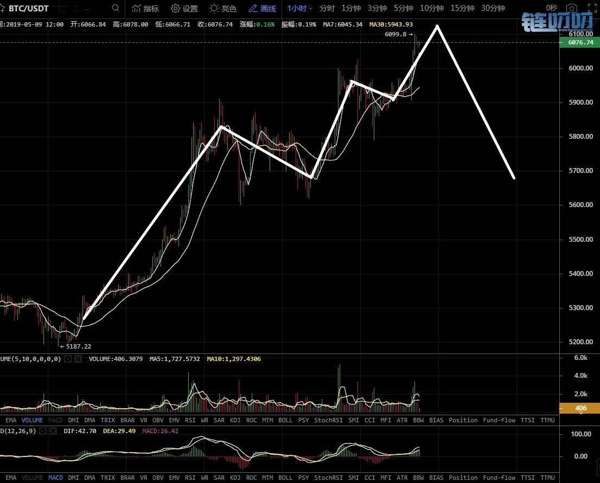Select the 10分钟 timeframe
This screenshot has height=483, width=600.
click(432, 8)
